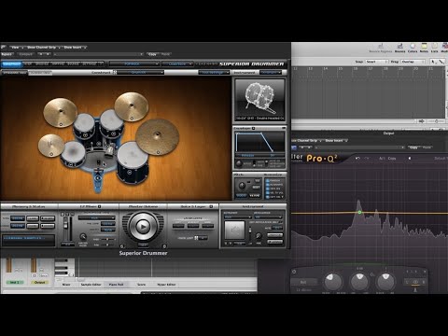Click Pro-Q 2 undo arrow
This screenshot has height=336, width=448.
click(357, 159)
